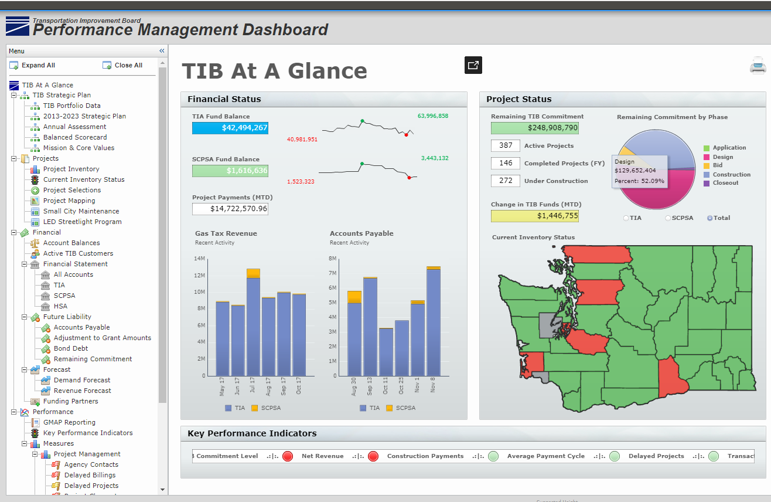The image size is (771, 502).
Task: Click the Project Payments (MTD) value field
Action: coord(230,209)
